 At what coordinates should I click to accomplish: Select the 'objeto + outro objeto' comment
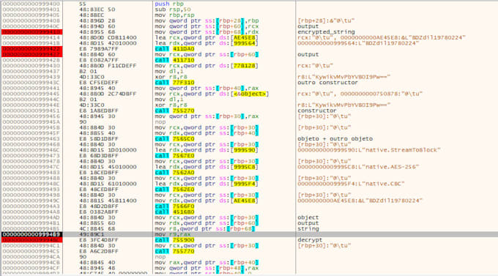335,139
